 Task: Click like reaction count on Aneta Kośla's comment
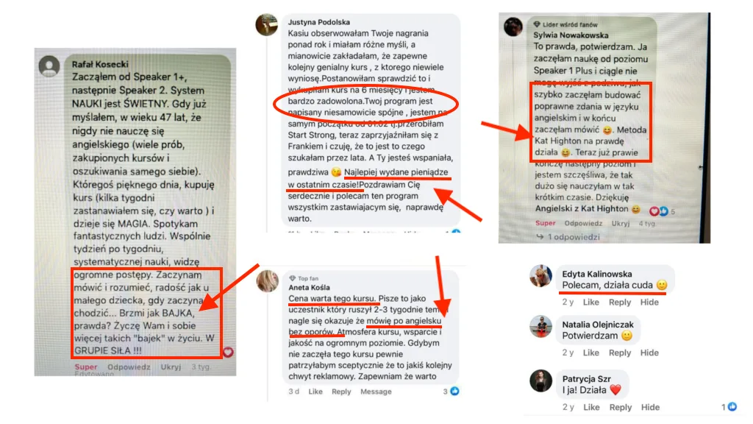(451, 392)
